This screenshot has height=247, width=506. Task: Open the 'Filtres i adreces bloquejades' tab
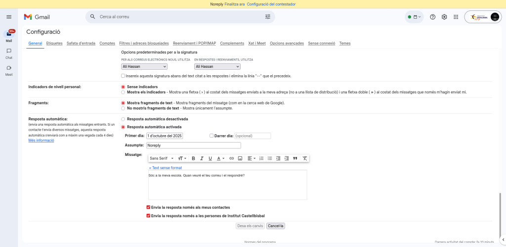(144, 43)
